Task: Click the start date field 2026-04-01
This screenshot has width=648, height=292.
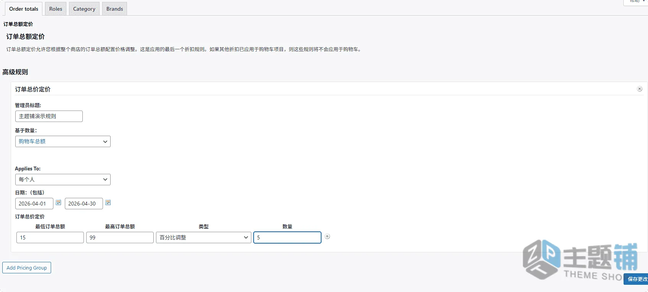Action: click(34, 204)
